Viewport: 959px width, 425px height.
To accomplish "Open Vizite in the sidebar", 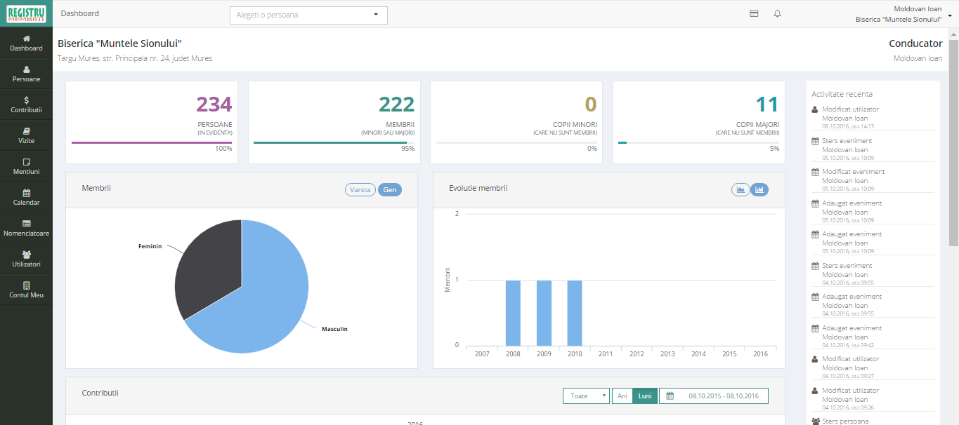I will [26, 136].
